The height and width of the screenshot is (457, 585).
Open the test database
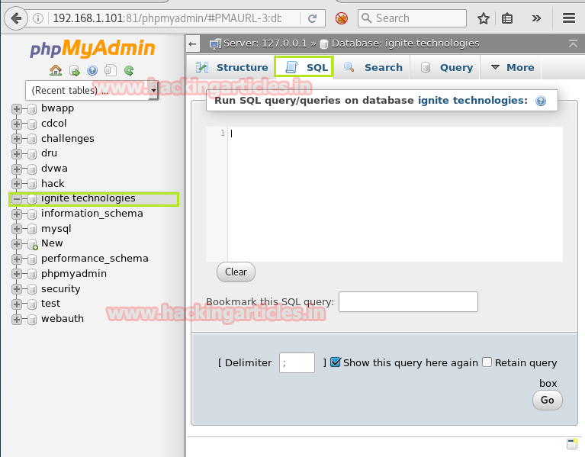pos(50,304)
